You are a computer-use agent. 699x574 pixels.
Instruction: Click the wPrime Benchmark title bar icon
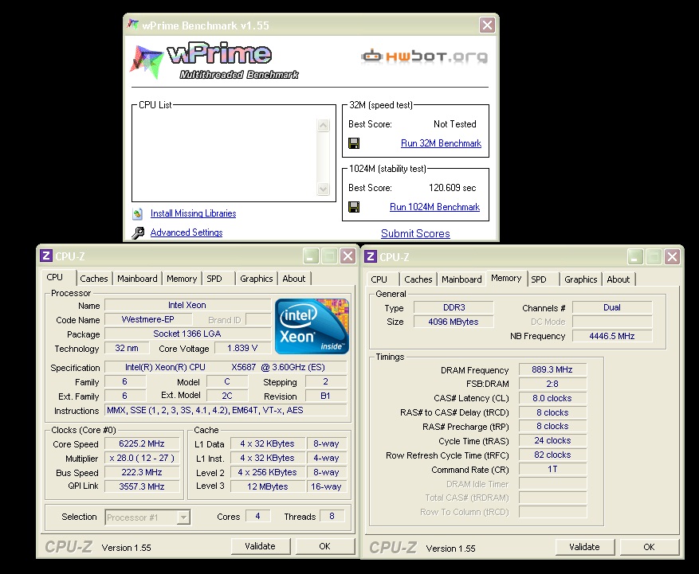[133, 25]
